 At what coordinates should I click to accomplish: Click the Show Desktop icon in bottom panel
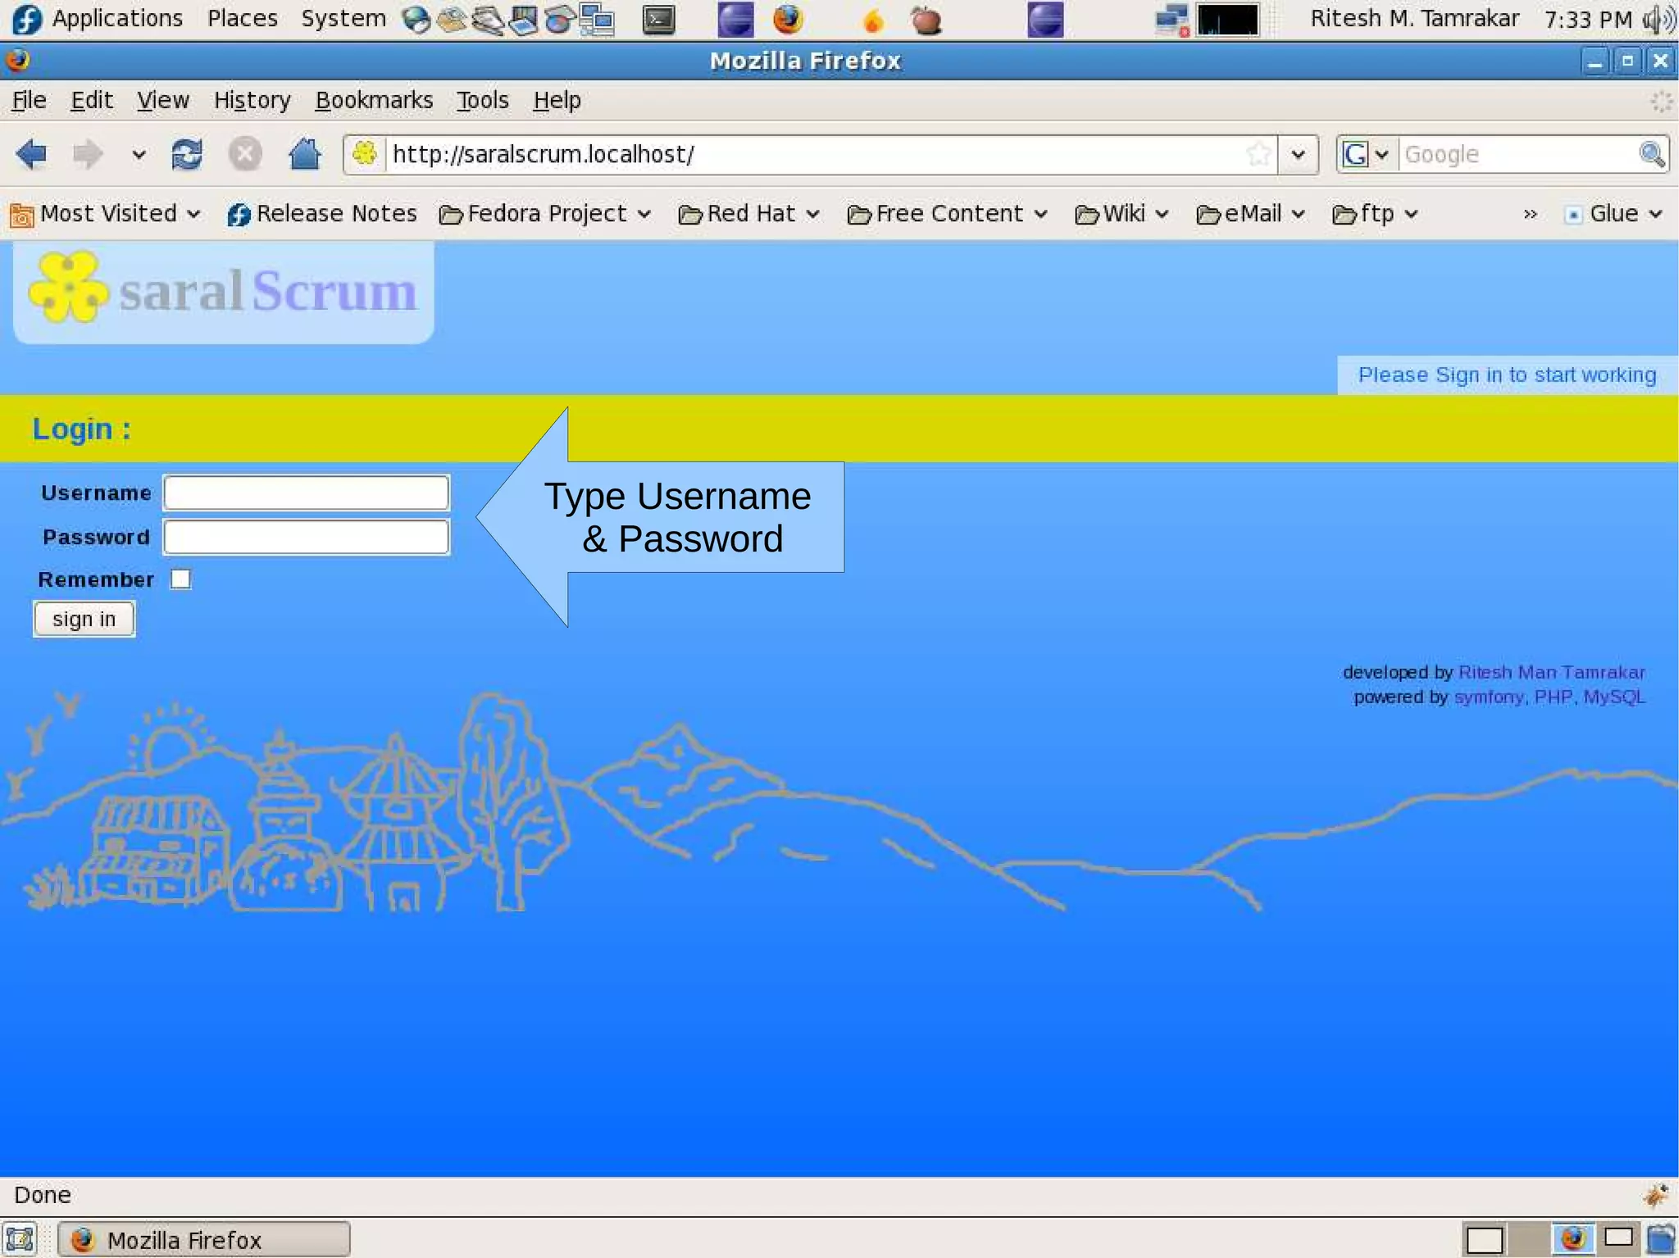click(x=20, y=1238)
